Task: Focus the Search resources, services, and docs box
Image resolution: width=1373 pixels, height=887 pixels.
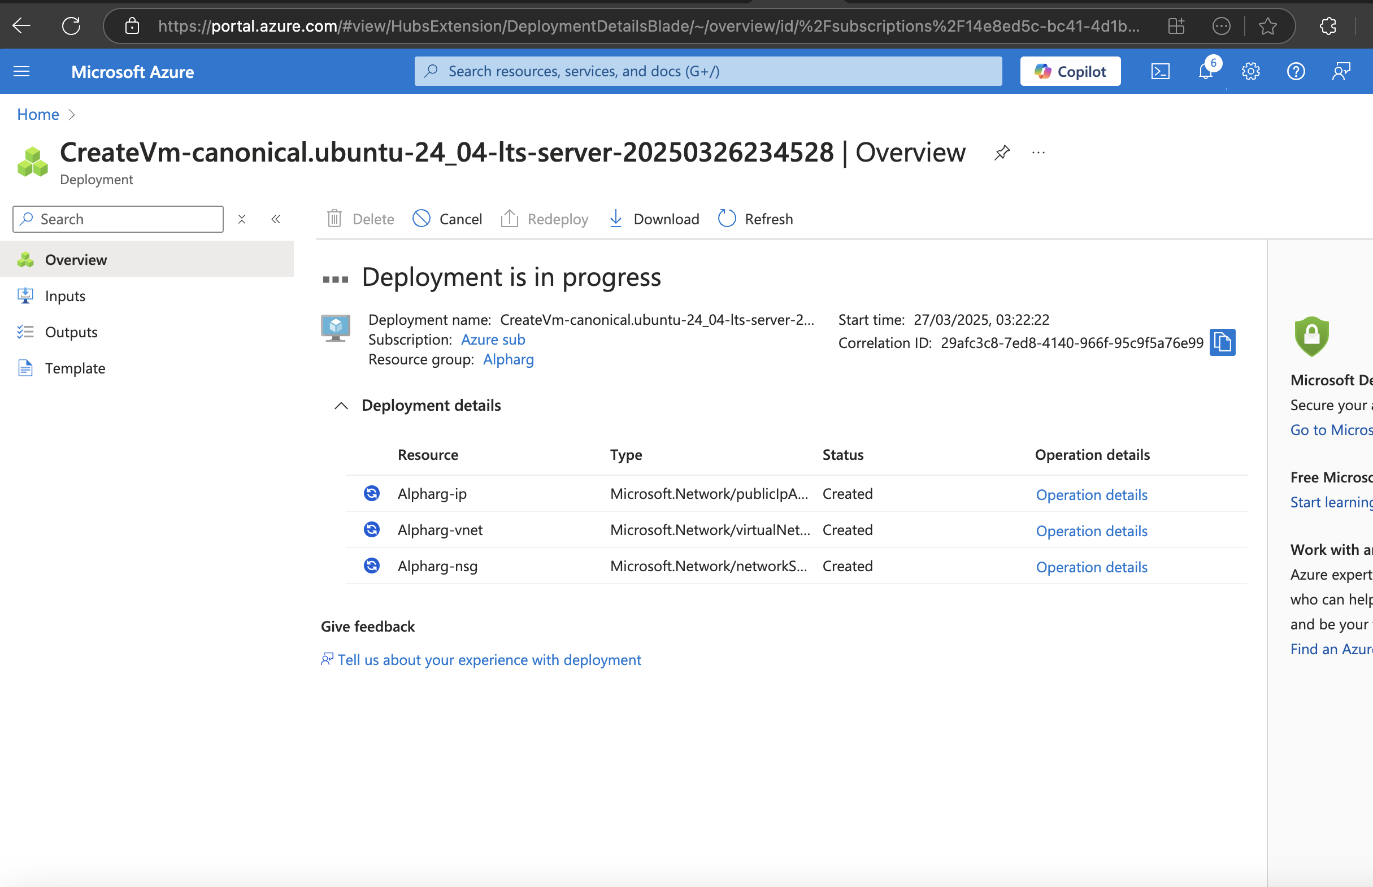Action: click(x=708, y=71)
